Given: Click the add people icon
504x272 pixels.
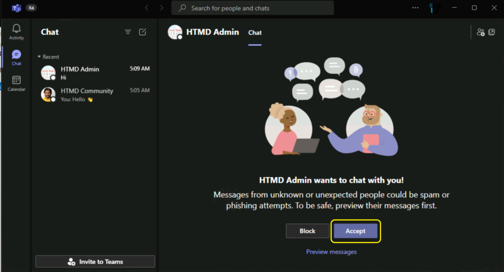Looking at the screenshot, I should click(x=480, y=32).
